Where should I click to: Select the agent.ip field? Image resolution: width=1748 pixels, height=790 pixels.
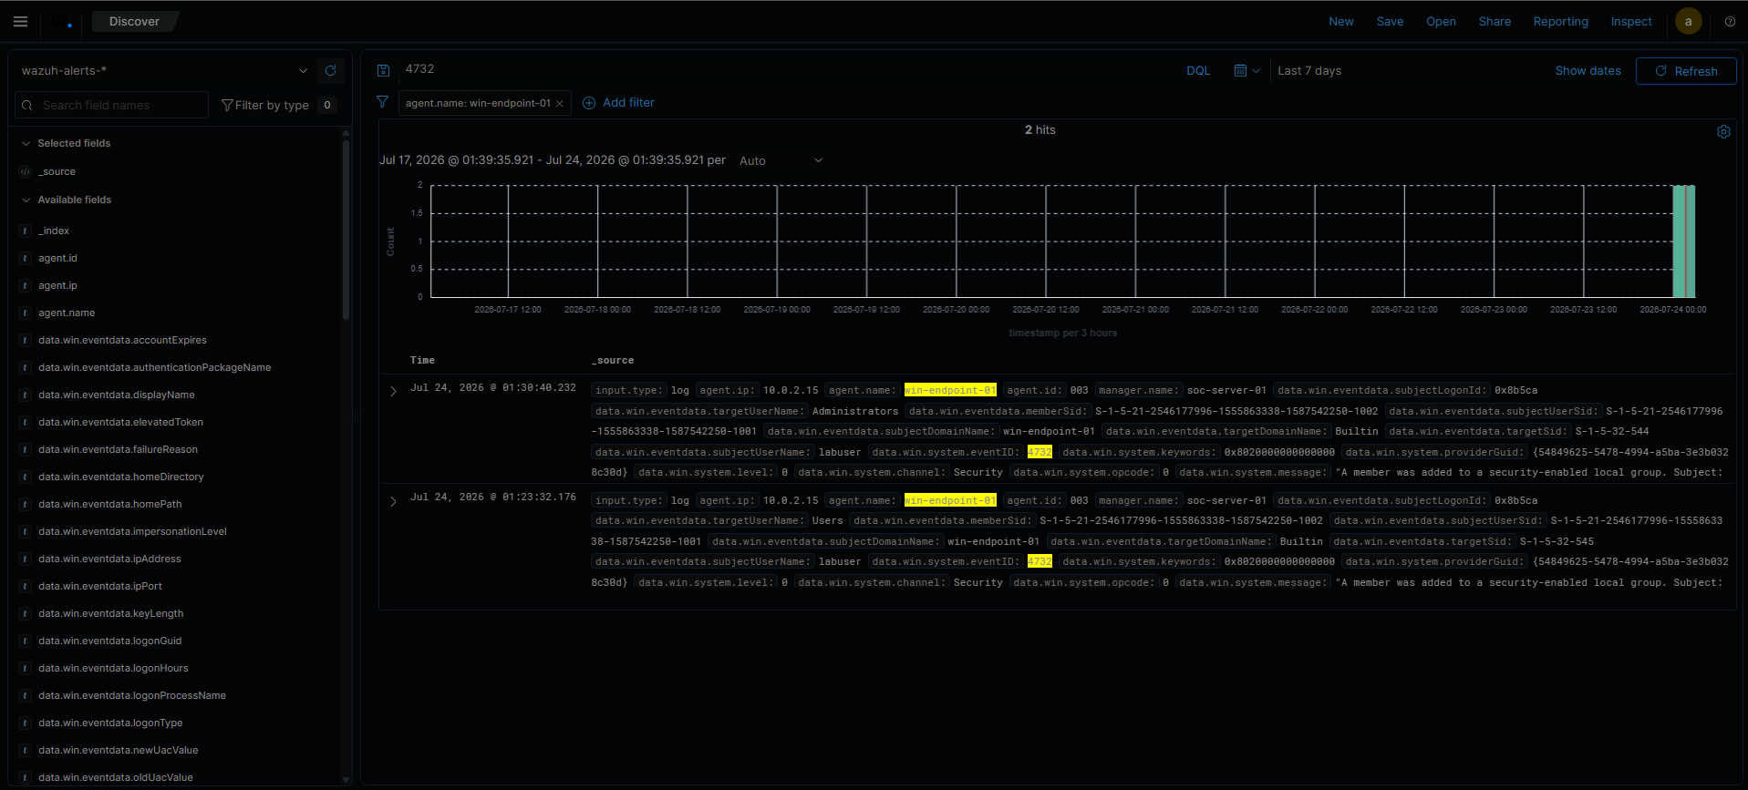coord(57,285)
